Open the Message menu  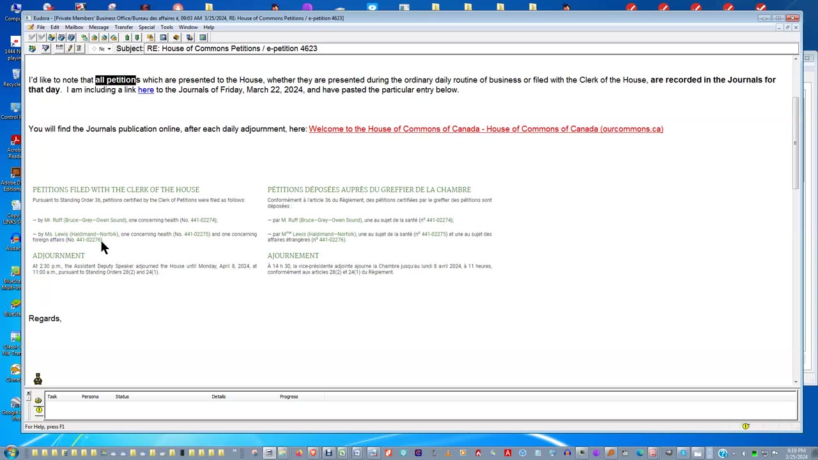[98, 27]
